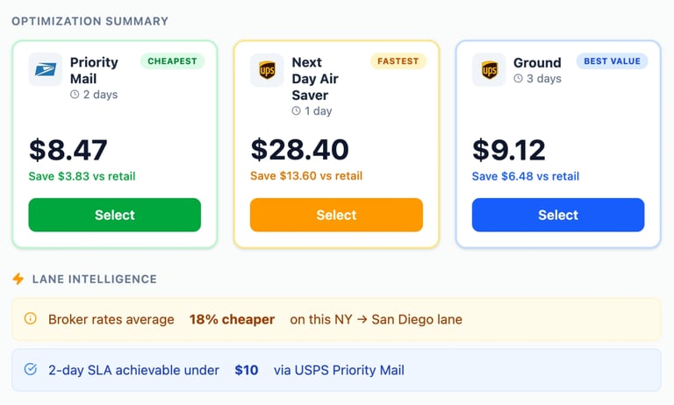Click the UPS logo on Next Day Air Saver card
The height and width of the screenshot is (405, 674).
(x=267, y=70)
